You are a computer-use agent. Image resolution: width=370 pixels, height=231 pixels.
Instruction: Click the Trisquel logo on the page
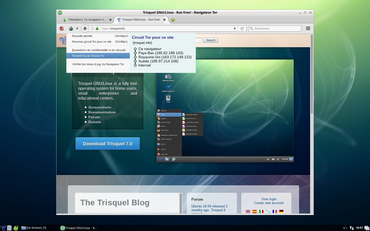coord(63,40)
